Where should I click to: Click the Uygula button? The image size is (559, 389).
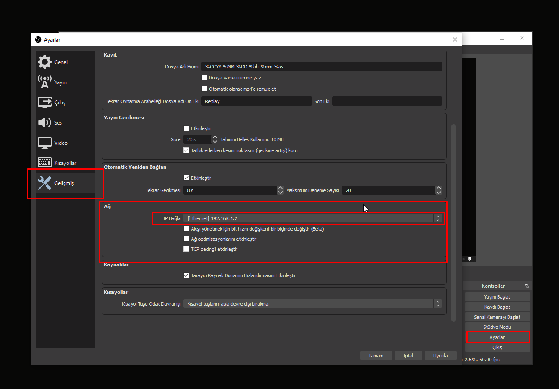click(x=440, y=356)
